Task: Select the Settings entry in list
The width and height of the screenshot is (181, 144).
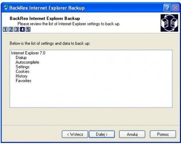Action: pyautogui.click(x=23, y=67)
